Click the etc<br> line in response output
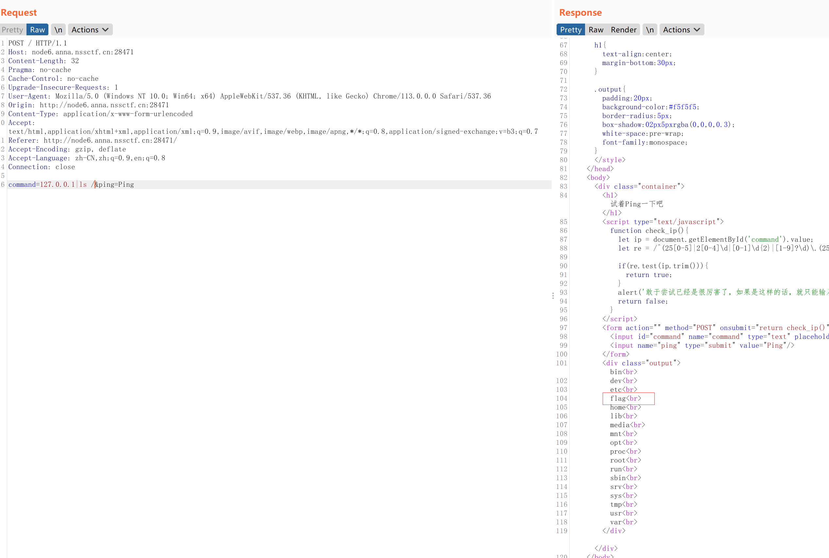 pos(623,390)
